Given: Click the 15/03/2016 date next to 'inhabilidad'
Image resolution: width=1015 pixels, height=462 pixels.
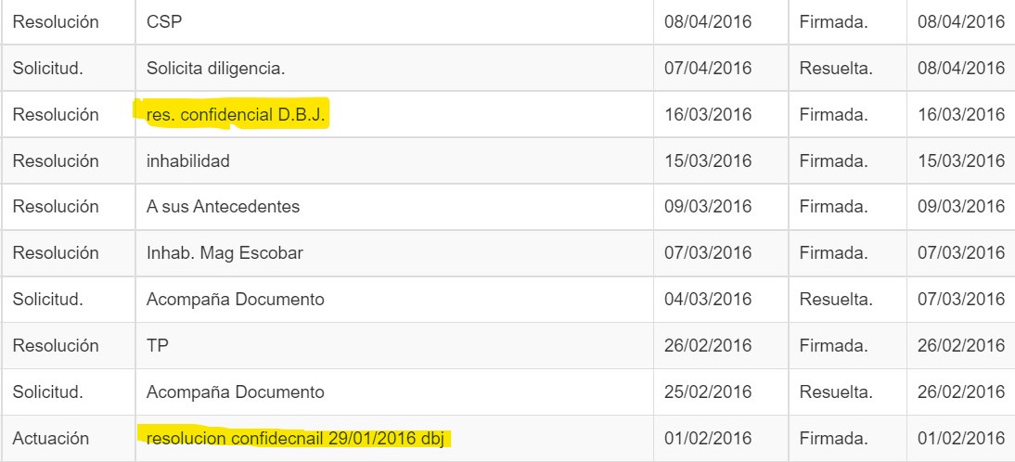Looking at the screenshot, I should 708,161.
